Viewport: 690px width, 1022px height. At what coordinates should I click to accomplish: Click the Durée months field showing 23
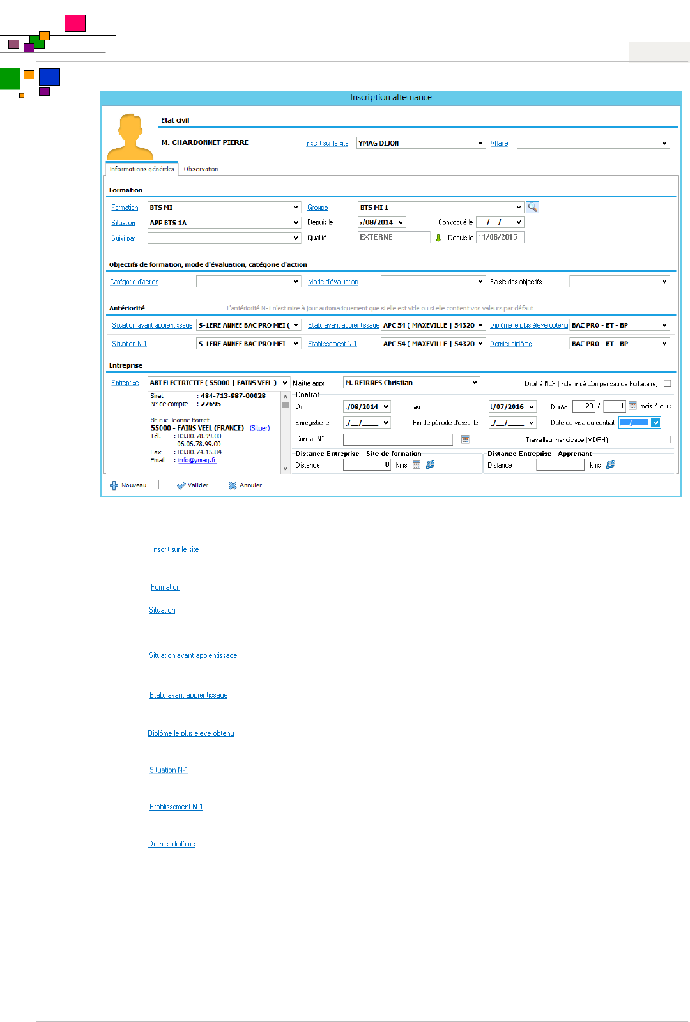[584, 406]
